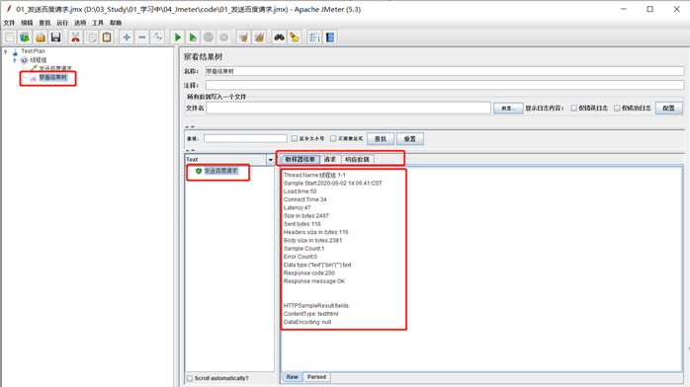
Task: Collapse the 线程组 tree node
Action: pos(15,60)
